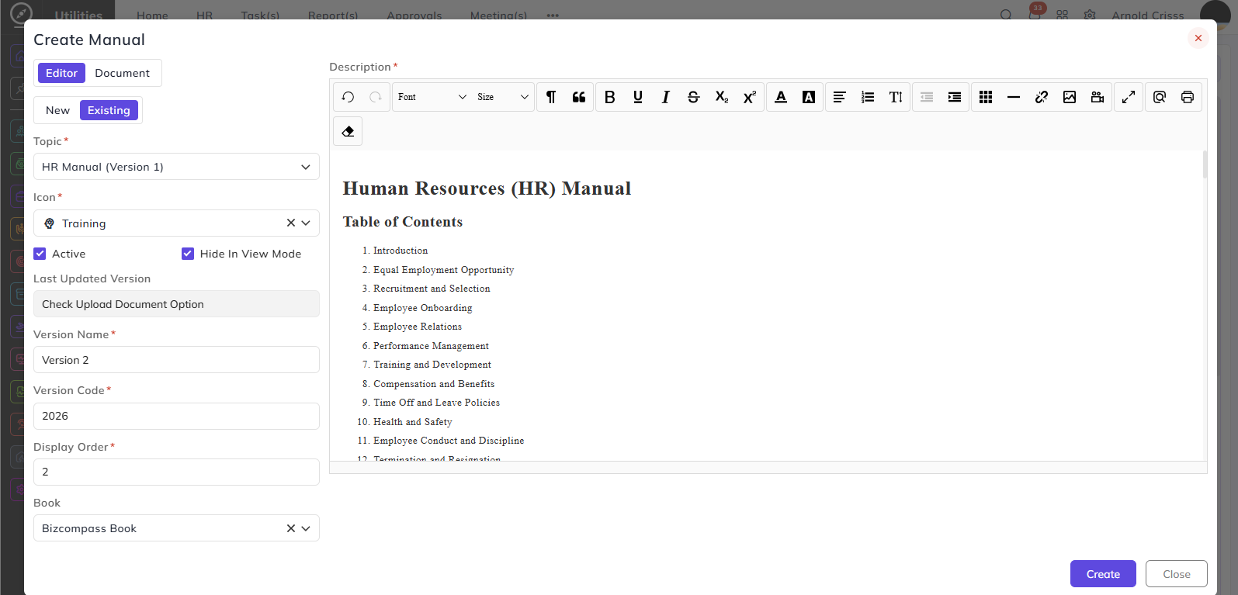Apply subscript formatting
This screenshot has width=1238, height=595.
(x=722, y=97)
